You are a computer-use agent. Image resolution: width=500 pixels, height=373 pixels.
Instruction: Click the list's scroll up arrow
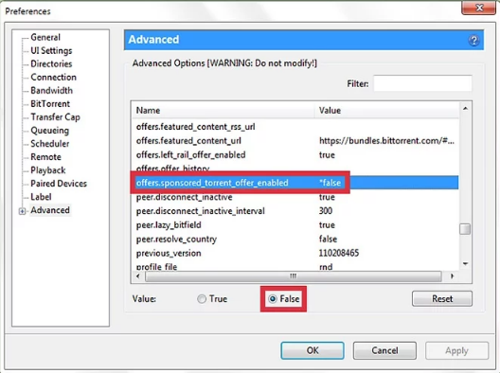point(465,109)
